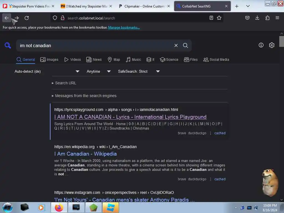Open the highlighted orange taskbar app

tap(110, 207)
